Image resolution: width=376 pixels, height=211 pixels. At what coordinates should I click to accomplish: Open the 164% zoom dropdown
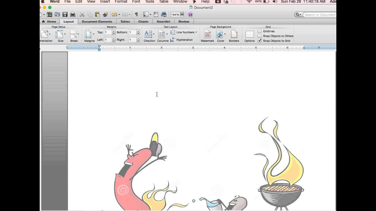(x=182, y=15)
